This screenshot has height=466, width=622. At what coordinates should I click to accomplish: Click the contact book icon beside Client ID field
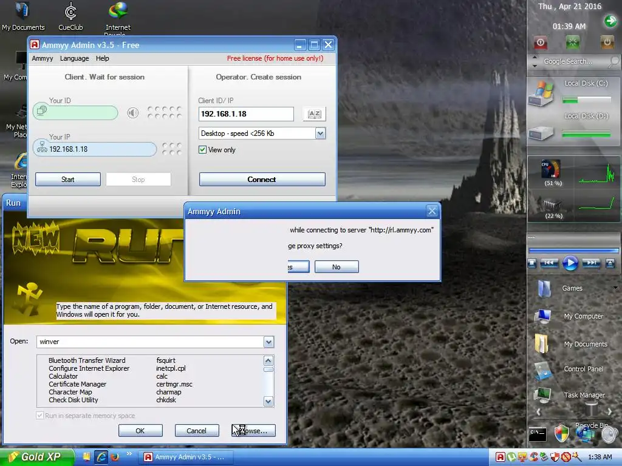pyautogui.click(x=314, y=114)
